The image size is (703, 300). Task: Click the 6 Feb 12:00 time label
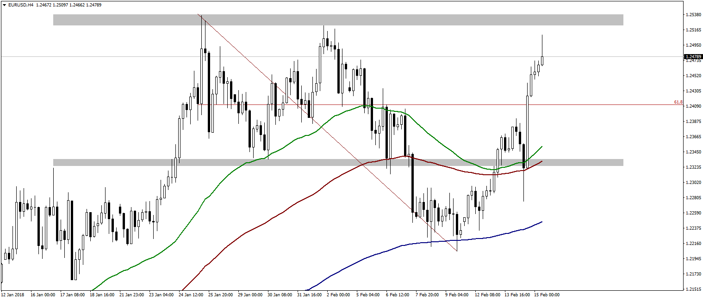click(398, 294)
